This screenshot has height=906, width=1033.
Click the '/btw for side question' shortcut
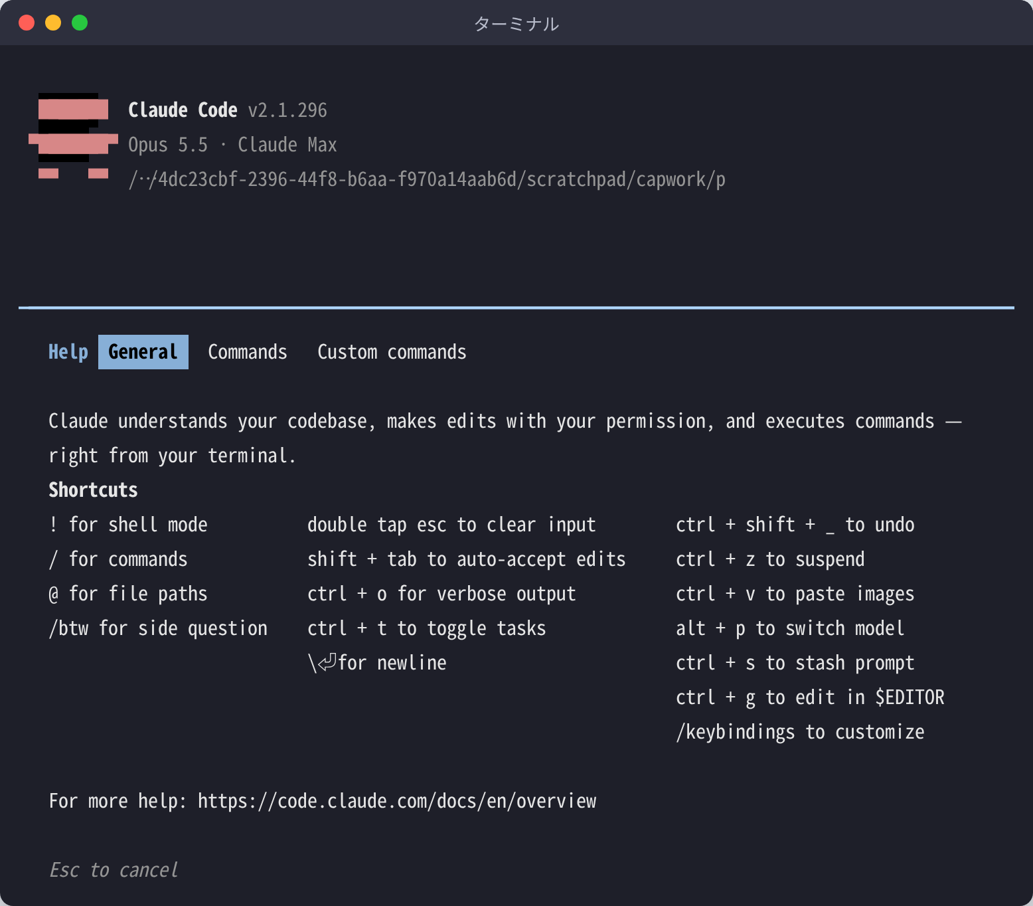point(158,628)
